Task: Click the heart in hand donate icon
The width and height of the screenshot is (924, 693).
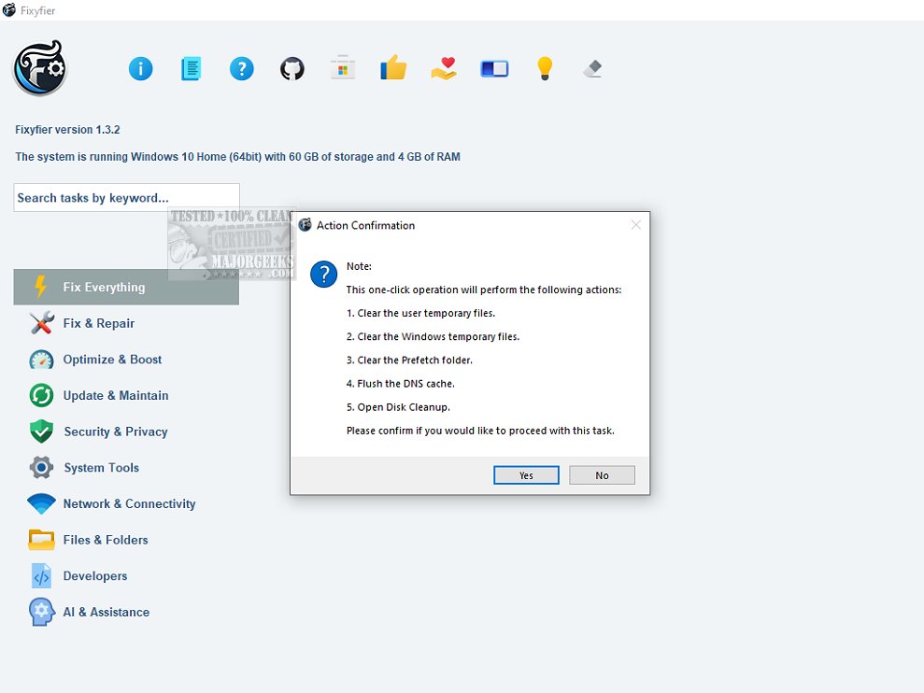Action: pos(444,68)
